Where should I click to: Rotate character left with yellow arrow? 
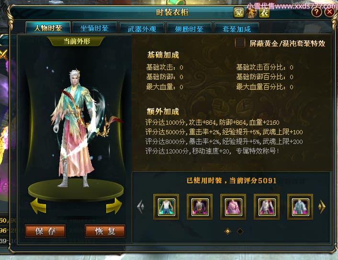click(x=38, y=206)
